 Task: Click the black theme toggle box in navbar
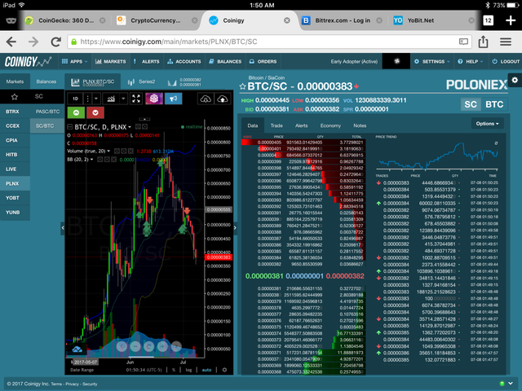pyautogui.click(x=396, y=61)
